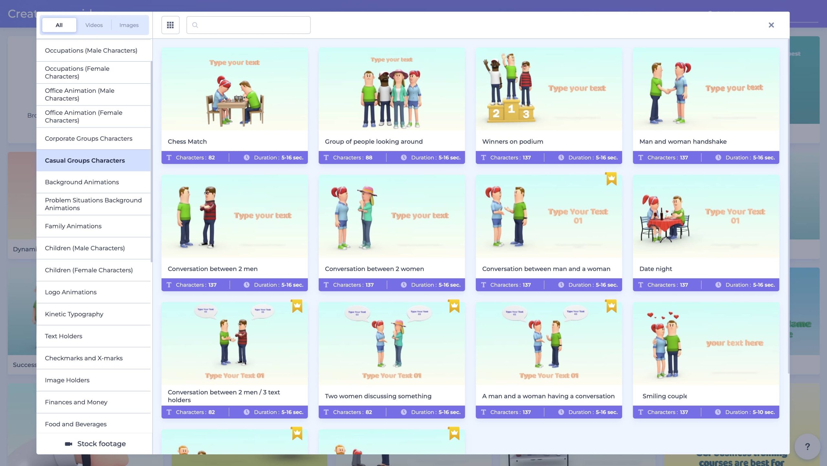This screenshot has height=466, width=827.
Task: Click the Stock footage camera icon
Action: coord(68,444)
